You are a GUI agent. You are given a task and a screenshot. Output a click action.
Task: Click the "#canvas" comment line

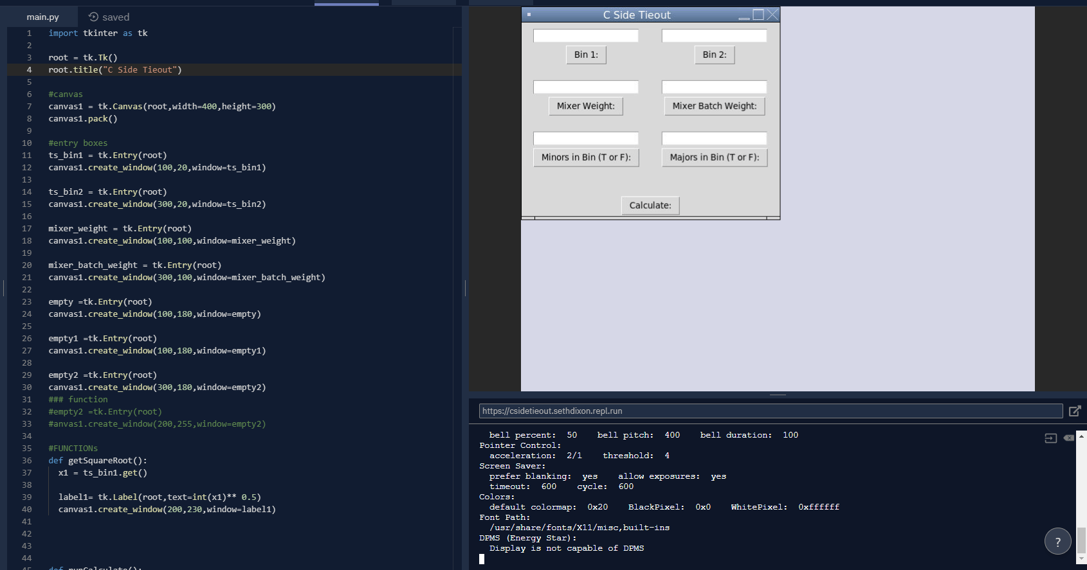tap(66, 94)
